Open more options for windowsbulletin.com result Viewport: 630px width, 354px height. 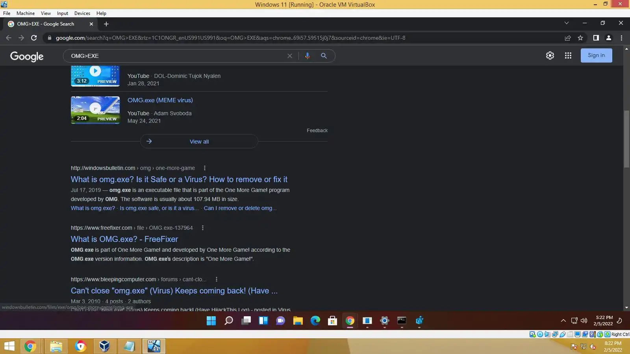point(204,168)
